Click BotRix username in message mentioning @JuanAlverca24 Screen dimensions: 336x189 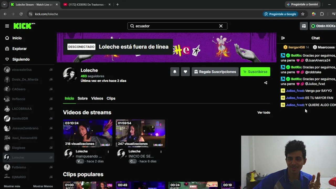[296, 56]
